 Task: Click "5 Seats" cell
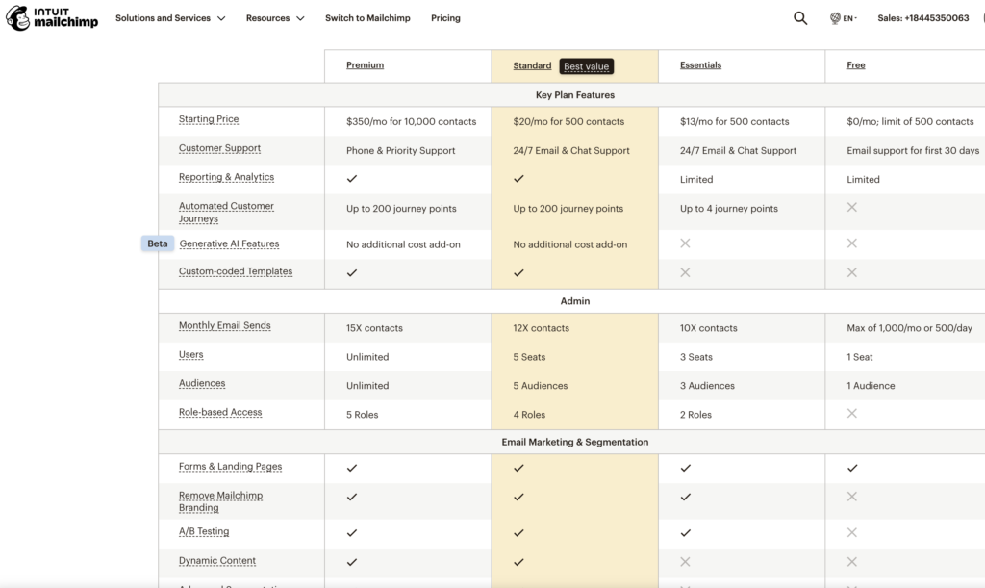pyautogui.click(x=529, y=357)
